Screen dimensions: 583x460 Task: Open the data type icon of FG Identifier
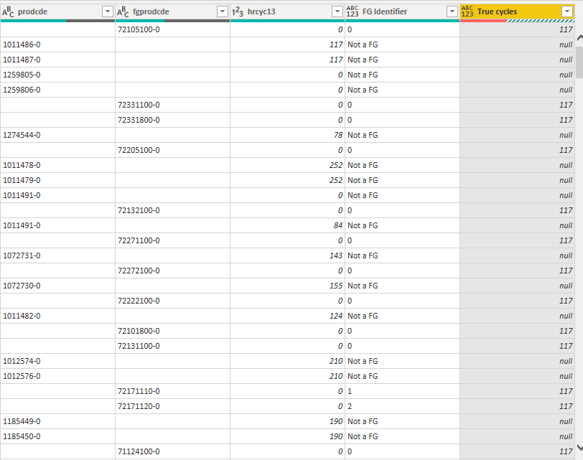pos(353,12)
